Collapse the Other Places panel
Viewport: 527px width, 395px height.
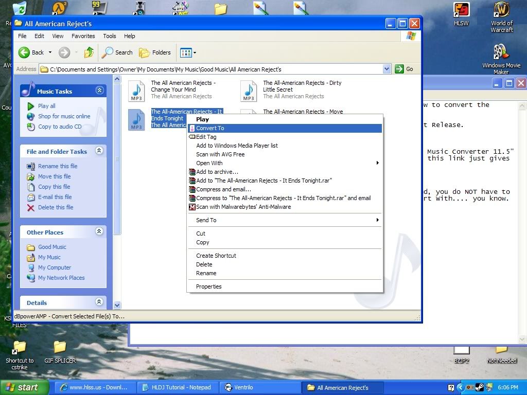point(99,232)
